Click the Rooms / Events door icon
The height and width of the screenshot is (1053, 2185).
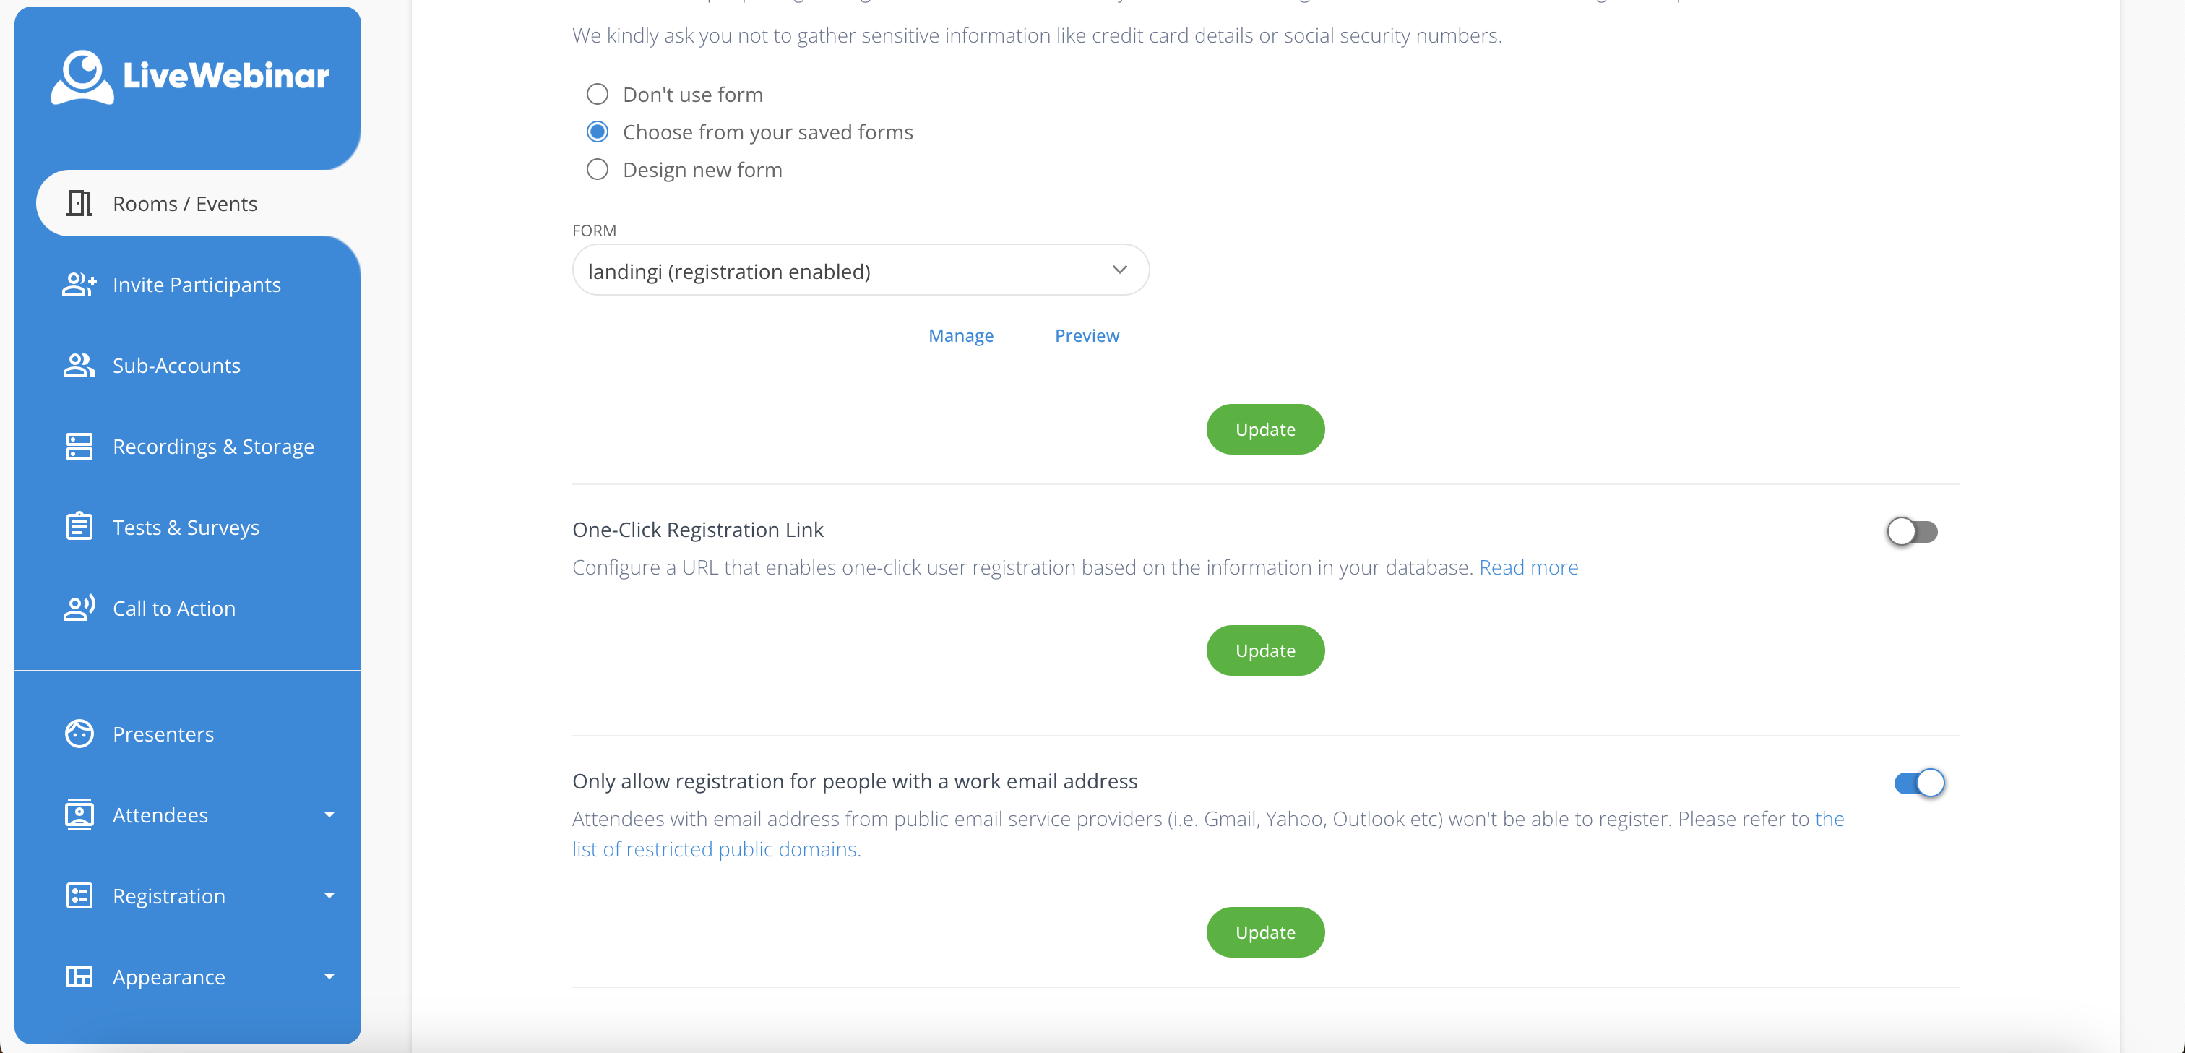pyautogui.click(x=79, y=204)
